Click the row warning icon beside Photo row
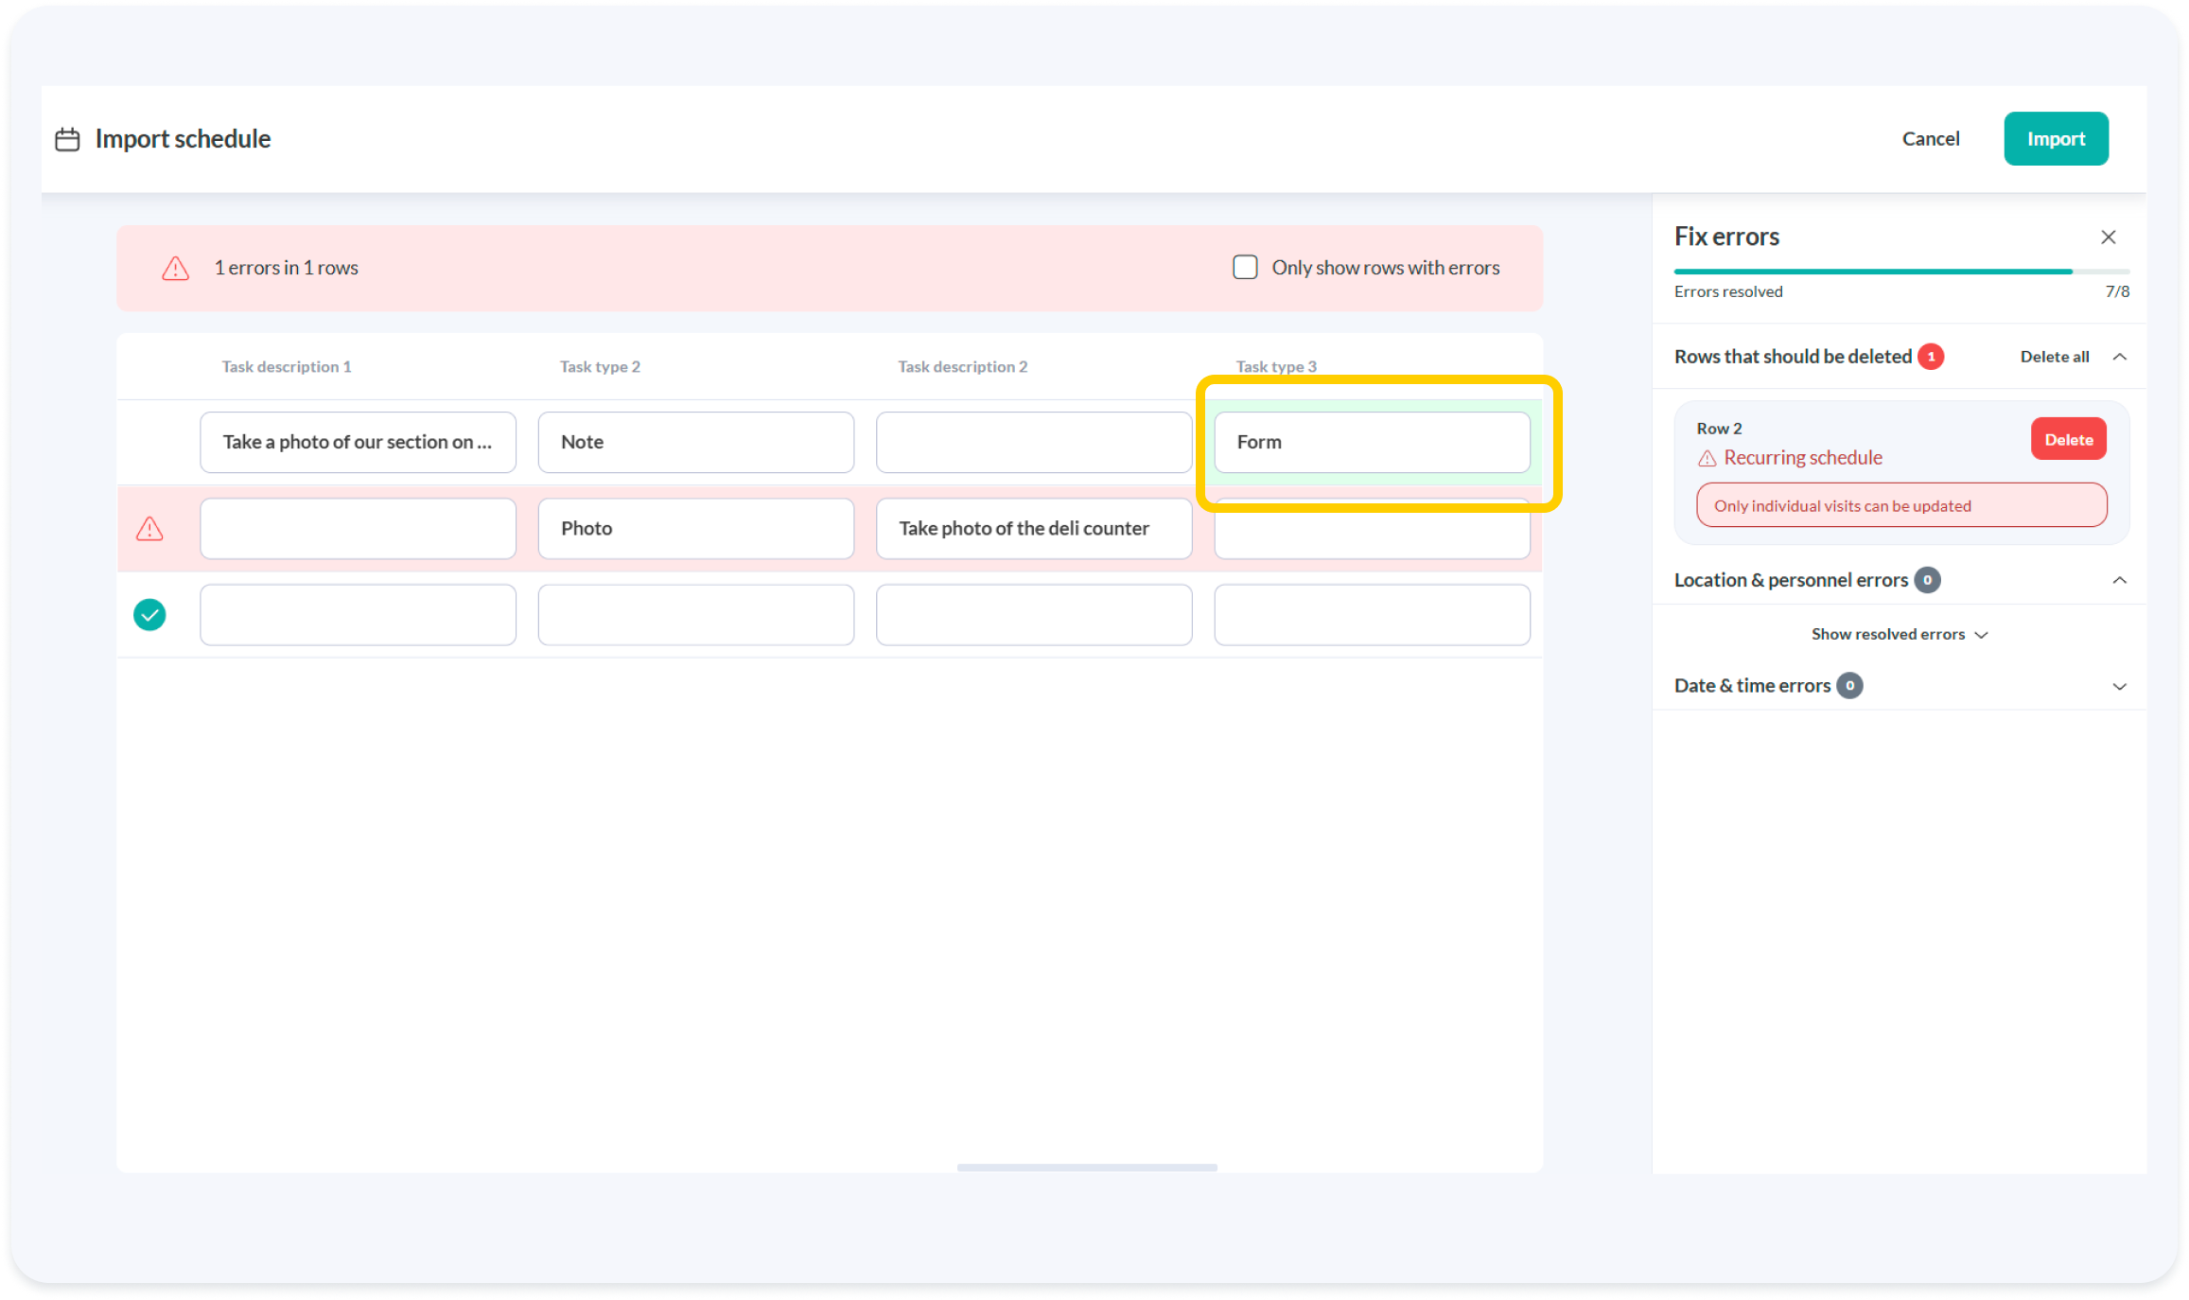The width and height of the screenshot is (2189, 1300). (x=149, y=528)
